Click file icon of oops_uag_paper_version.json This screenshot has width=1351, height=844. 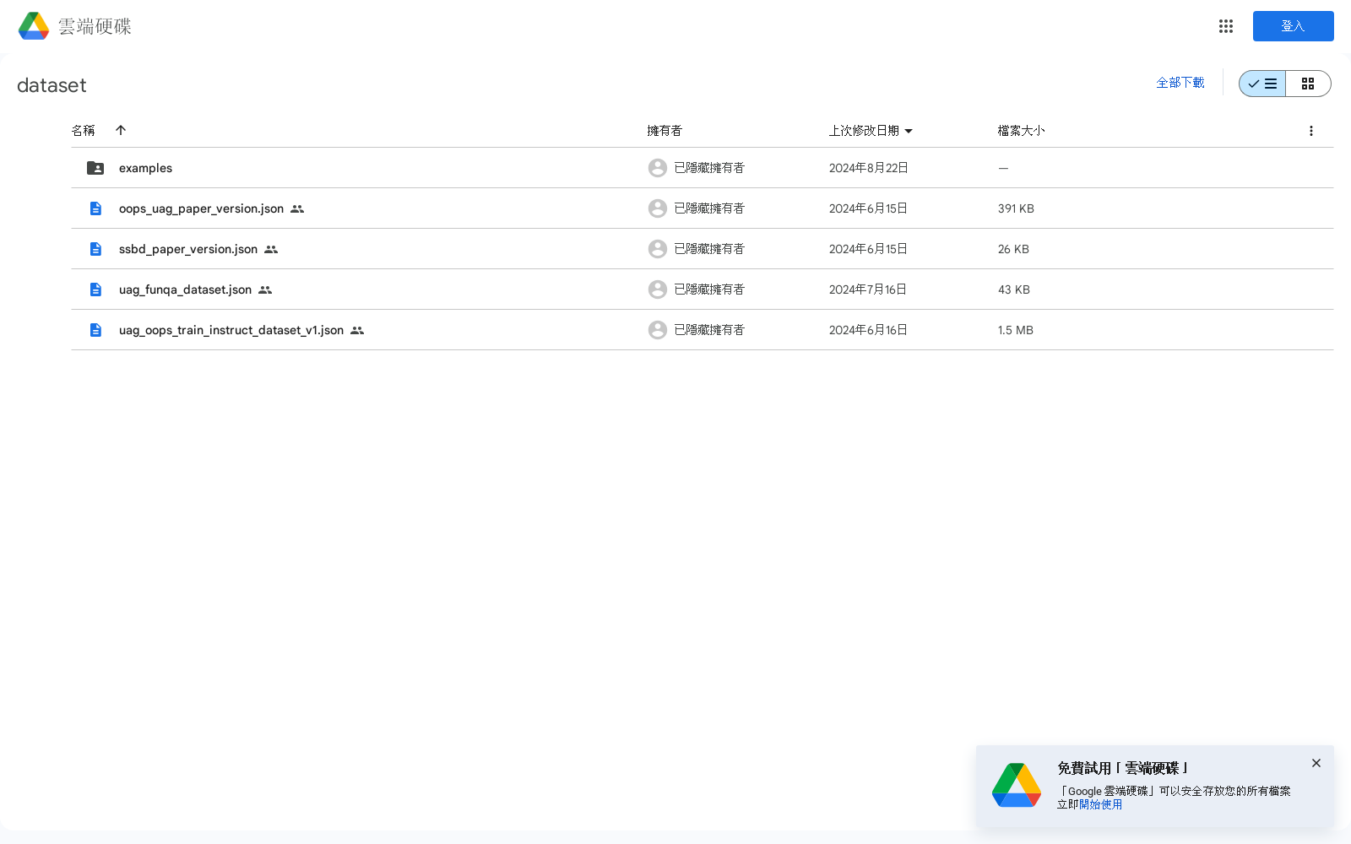pos(95,208)
